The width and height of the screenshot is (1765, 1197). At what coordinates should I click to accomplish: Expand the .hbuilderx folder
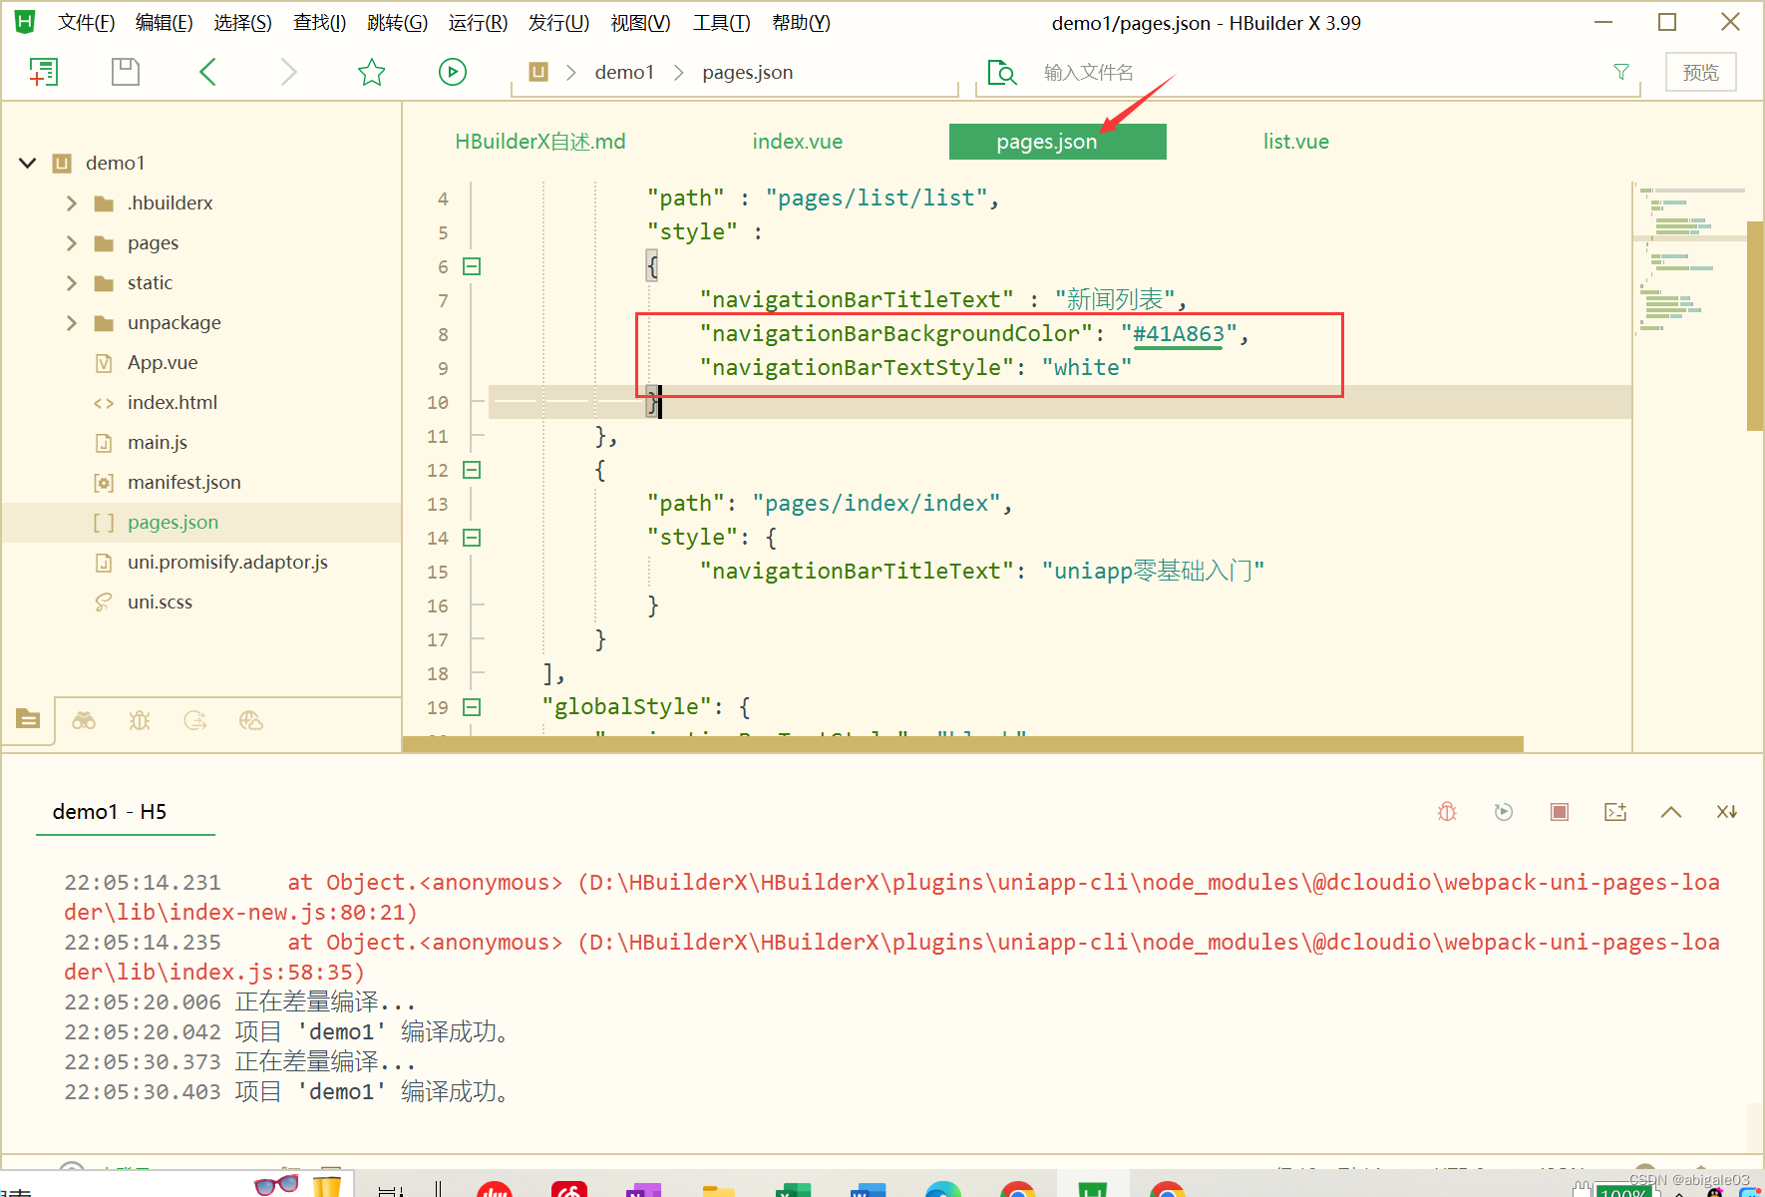[x=71, y=203]
